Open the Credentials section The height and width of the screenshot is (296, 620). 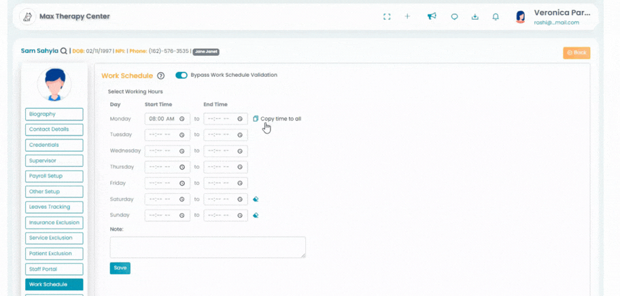pos(54,145)
